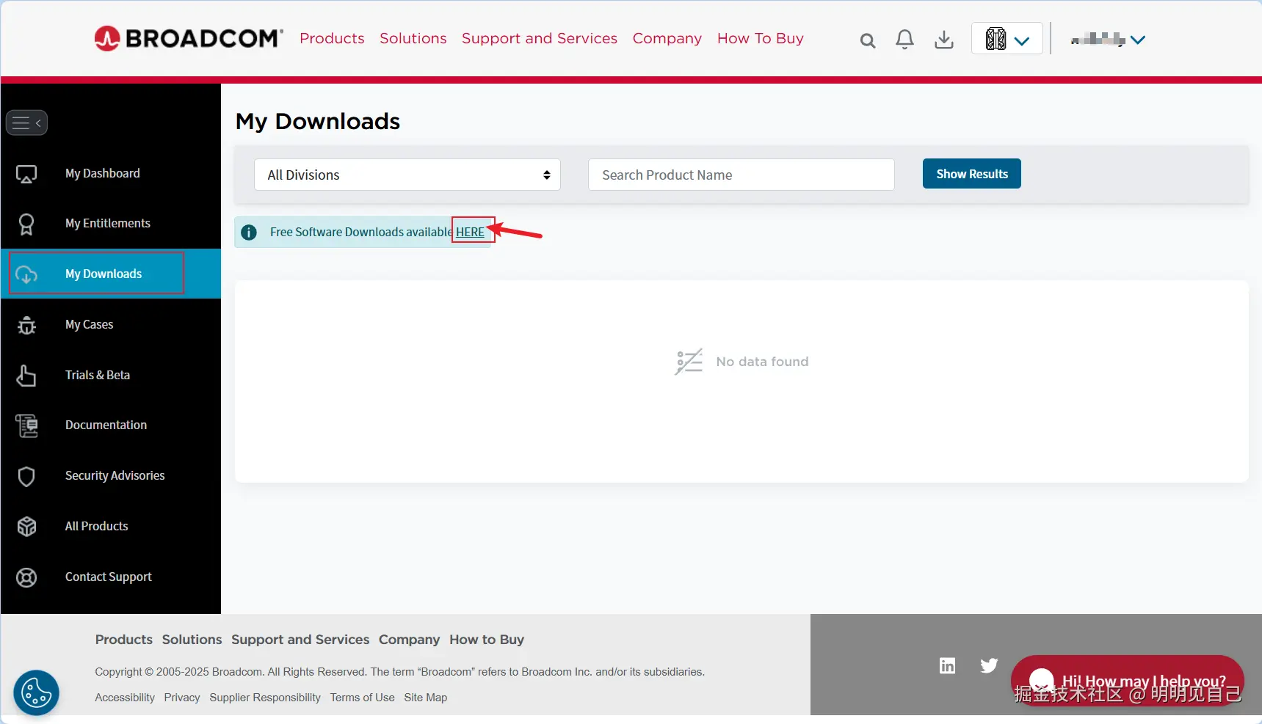This screenshot has width=1262, height=724.
Task: Open the user account dropdown
Action: (1108, 40)
